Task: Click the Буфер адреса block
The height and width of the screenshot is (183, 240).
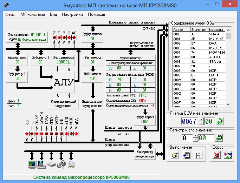Action: click(145, 120)
